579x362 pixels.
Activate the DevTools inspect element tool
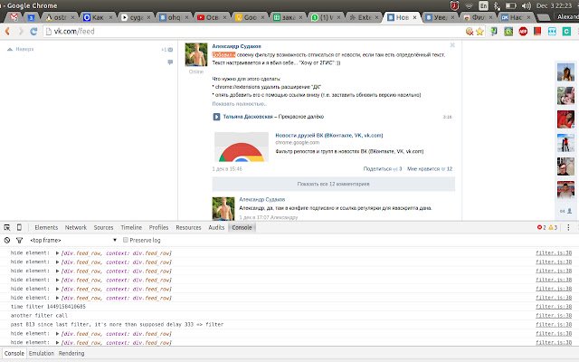coord(7,227)
